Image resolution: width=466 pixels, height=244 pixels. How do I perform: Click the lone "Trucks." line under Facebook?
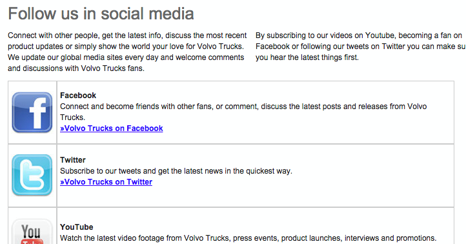coord(72,117)
